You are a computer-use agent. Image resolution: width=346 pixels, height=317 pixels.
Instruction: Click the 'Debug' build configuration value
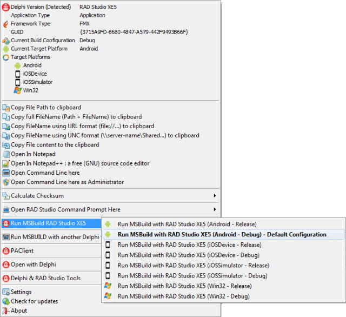[x=87, y=41]
